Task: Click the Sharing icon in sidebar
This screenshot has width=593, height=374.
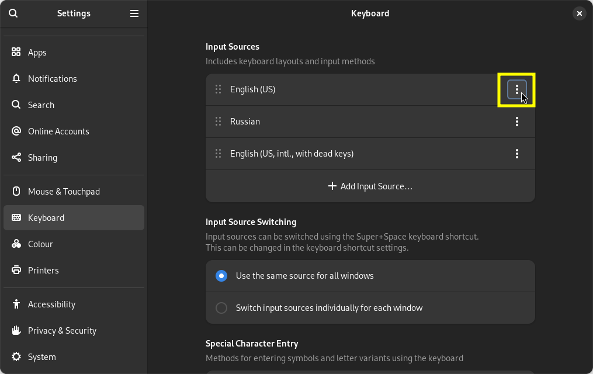Action: point(16,157)
